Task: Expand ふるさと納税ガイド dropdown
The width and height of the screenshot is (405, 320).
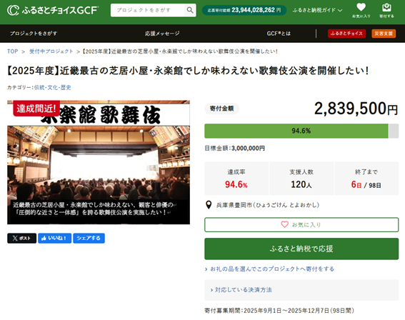Action: tap(317, 10)
